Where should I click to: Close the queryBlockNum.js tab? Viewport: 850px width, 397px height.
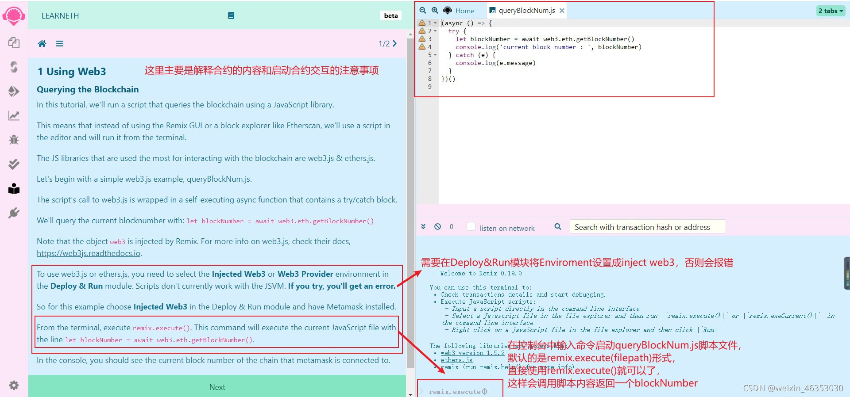(562, 11)
